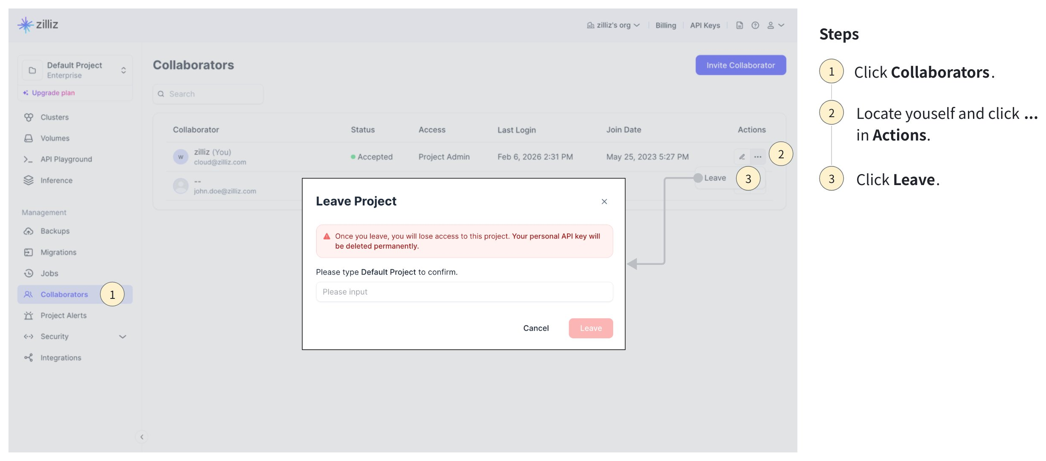Click the Upgrade plan link

[53, 93]
